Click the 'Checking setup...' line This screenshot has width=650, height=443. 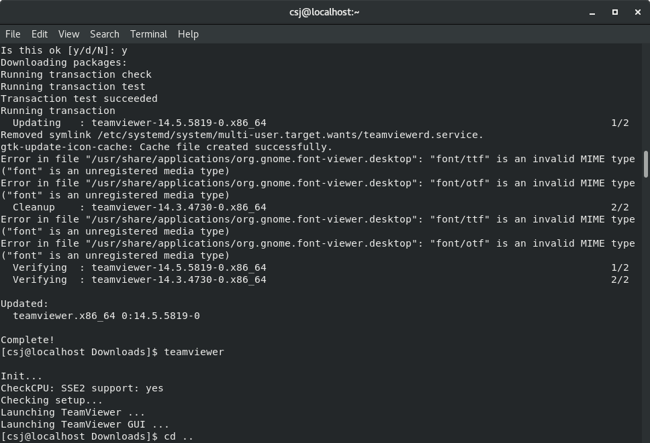click(52, 400)
